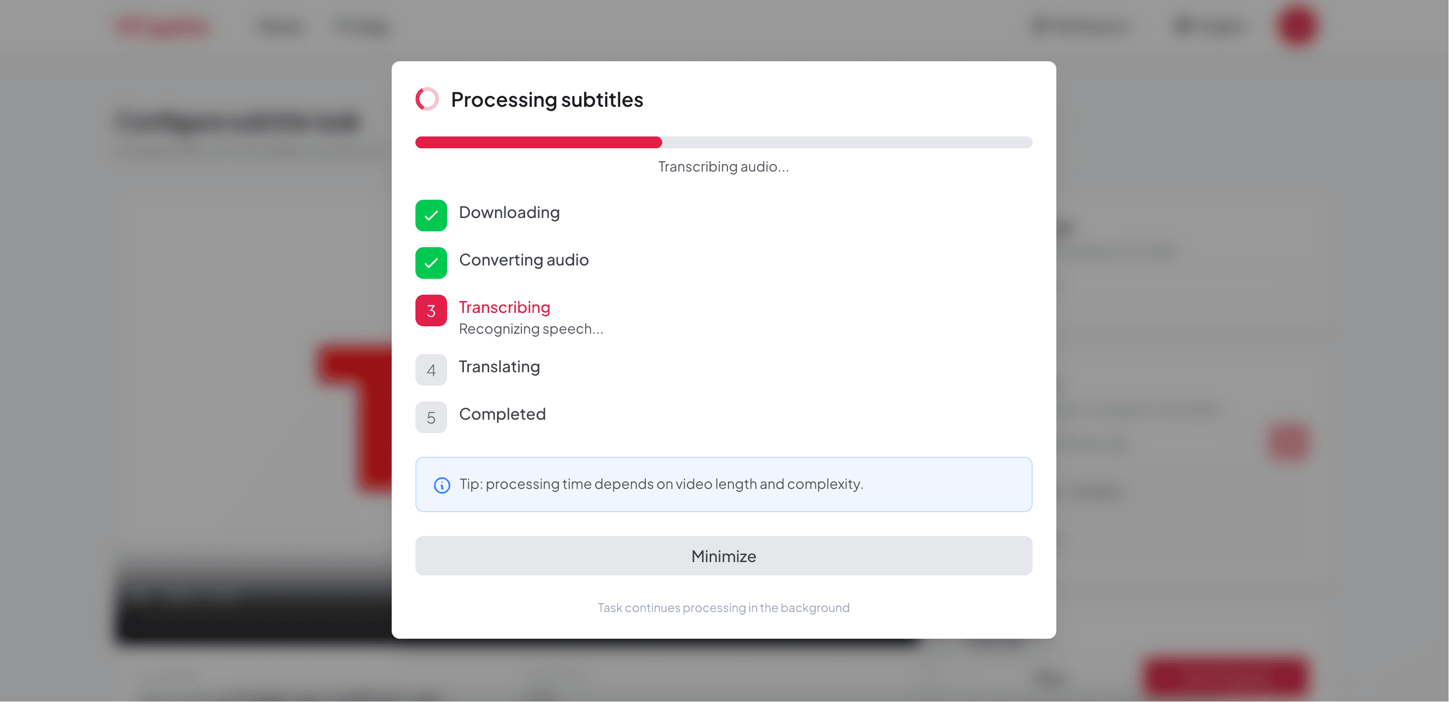Image resolution: width=1449 pixels, height=702 pixels.
Task: Click the red profile avatar in the header
Action: pyautogui.click(x=1297, y=26)
